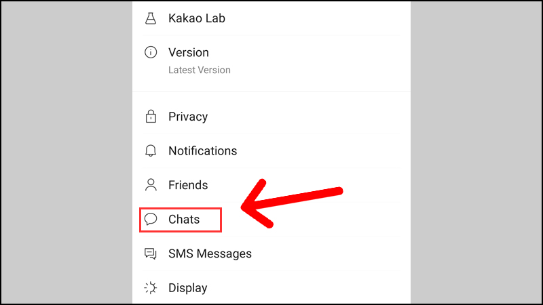Image resolution: width=543 pixels, height=305 pixels.
Task: Click the Kakao Lab flask icon
Action: [x=151, y=18]
